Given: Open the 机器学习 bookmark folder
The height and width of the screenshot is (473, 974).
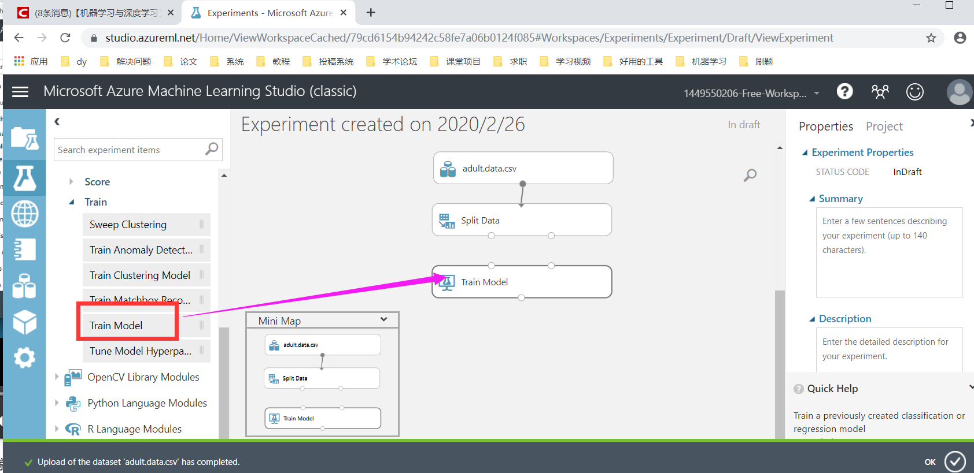Looking at the screenshot, I should [701, 61].
